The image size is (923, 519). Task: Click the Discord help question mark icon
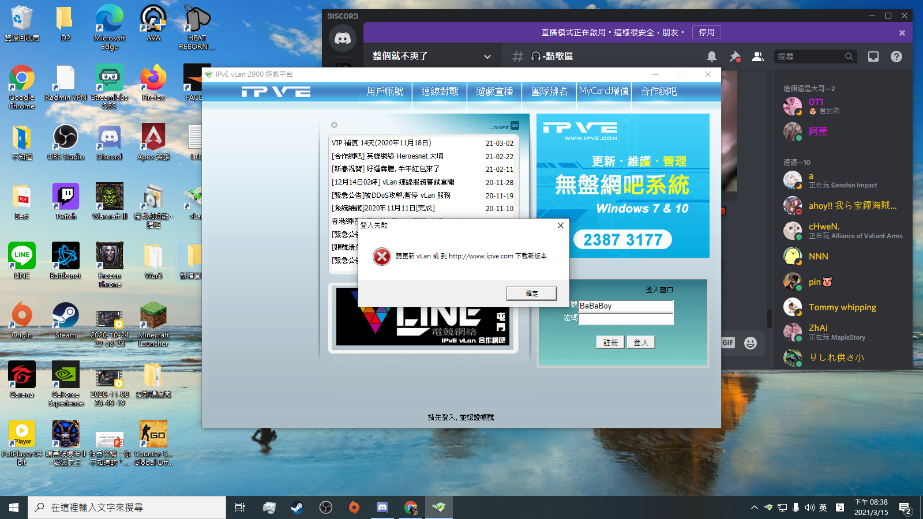pyautogui.click(x=896, y=57)
